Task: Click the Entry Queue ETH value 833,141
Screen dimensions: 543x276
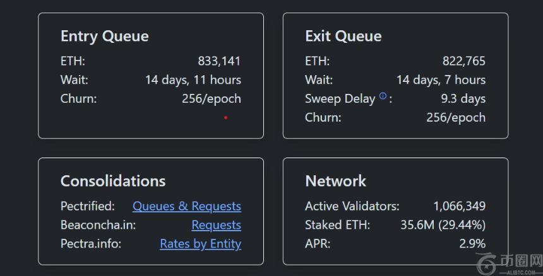Action: pos(219,61)
